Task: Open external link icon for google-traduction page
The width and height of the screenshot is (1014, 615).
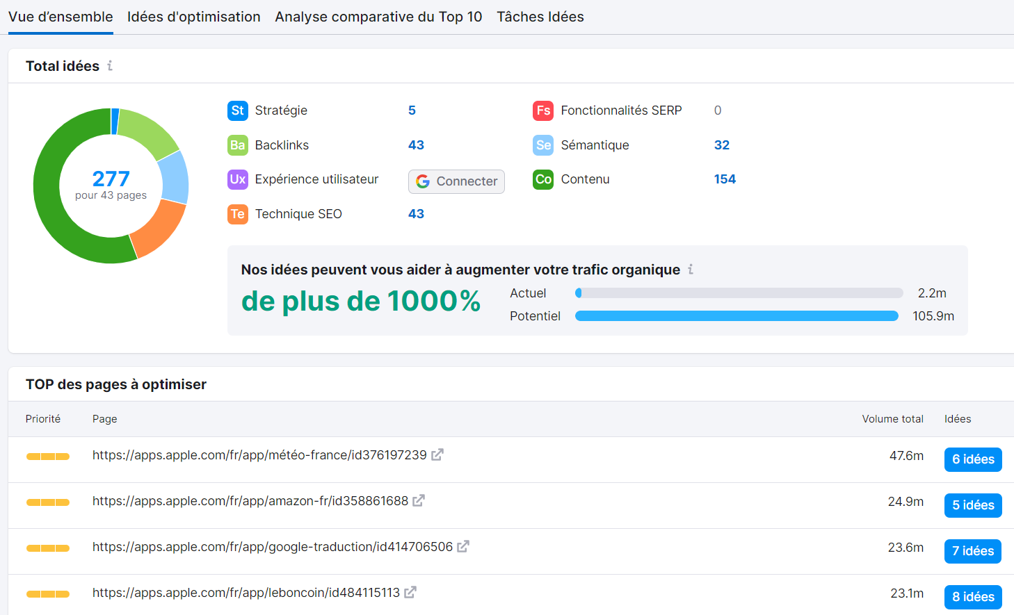Action: 463,547
